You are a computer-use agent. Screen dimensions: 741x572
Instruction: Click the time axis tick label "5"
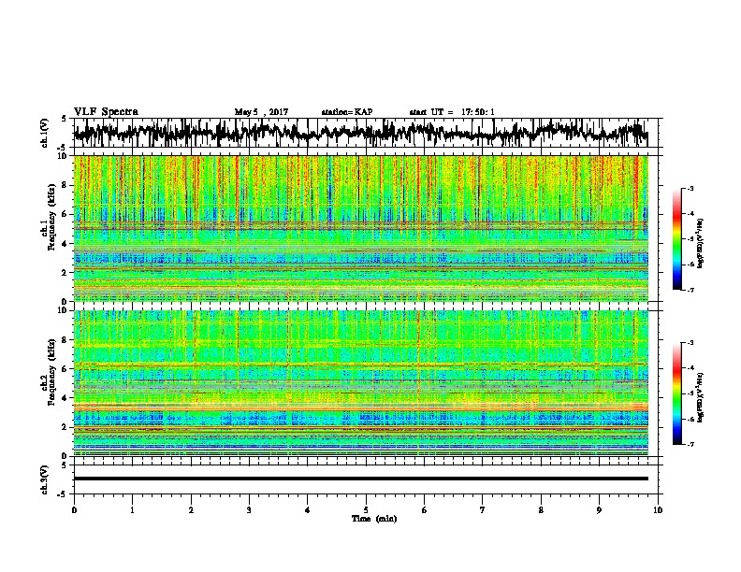point(366,510)
